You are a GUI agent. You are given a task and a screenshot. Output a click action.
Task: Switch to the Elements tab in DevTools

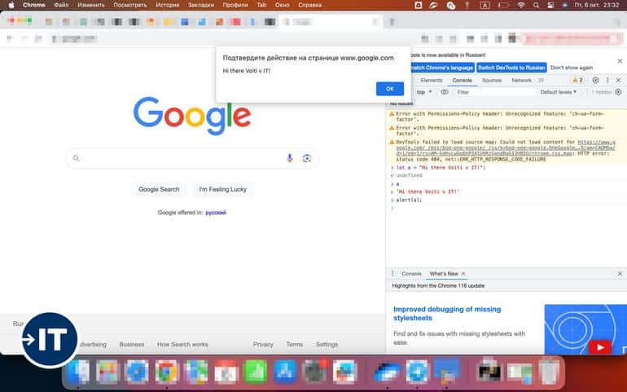(432, 81)
